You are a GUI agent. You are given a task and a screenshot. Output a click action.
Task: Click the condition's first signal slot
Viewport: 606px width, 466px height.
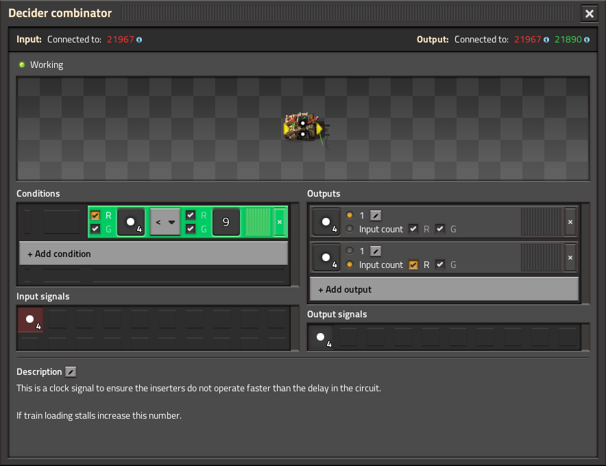click(130, 222)
